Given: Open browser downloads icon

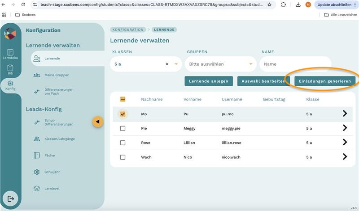Looking at the screenshot, I should coord(298,4).
